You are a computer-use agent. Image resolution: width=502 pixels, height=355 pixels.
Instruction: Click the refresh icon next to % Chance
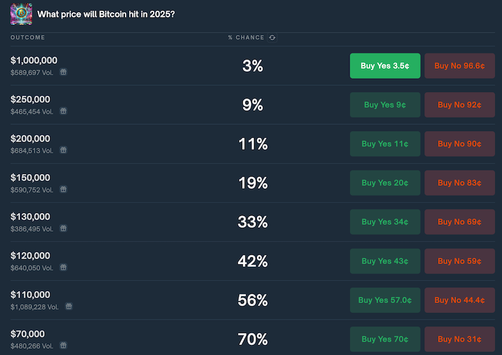point(272,38)
